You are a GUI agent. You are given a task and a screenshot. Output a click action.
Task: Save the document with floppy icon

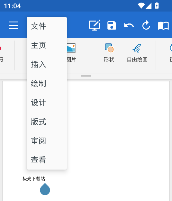pos(112,25)
